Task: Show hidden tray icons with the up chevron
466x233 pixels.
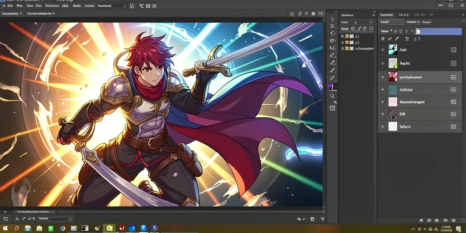Action: 413,229
